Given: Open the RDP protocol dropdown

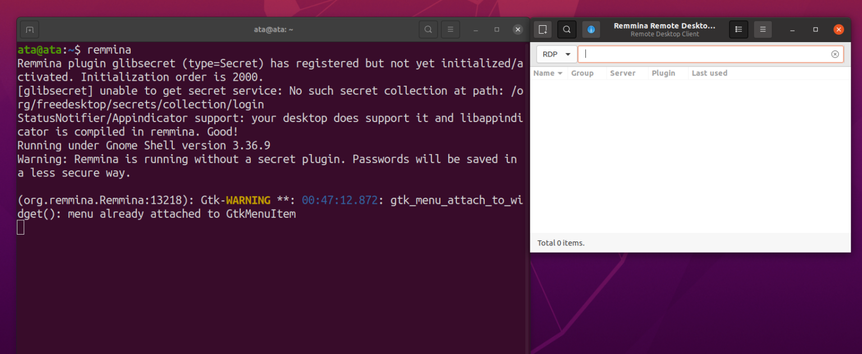Looking at the screenshot, I should pyautogui.click(x=556, y=54).
